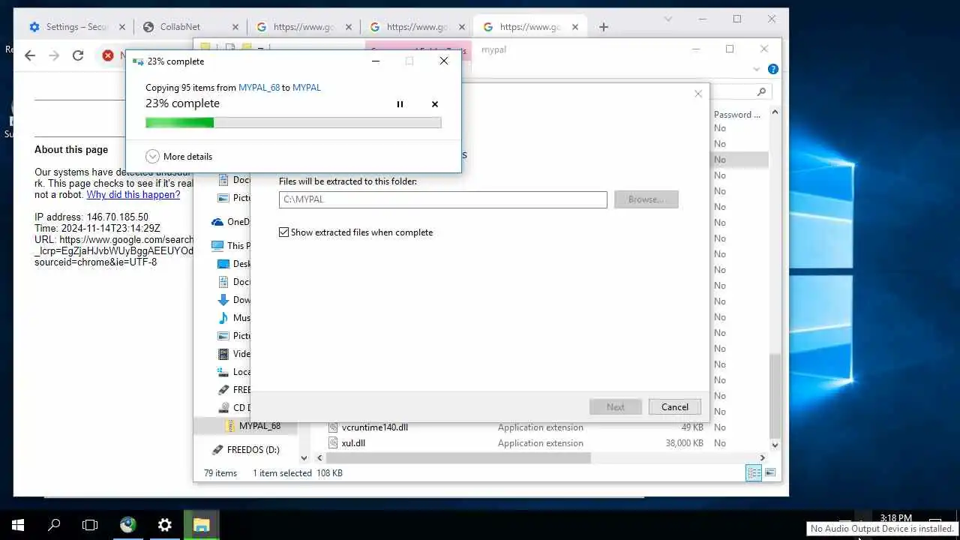This screenshot has width=960, height=540.
Task: Click the 49 KB size cell for vcruntime140.dll
Action: click(692, 427)
